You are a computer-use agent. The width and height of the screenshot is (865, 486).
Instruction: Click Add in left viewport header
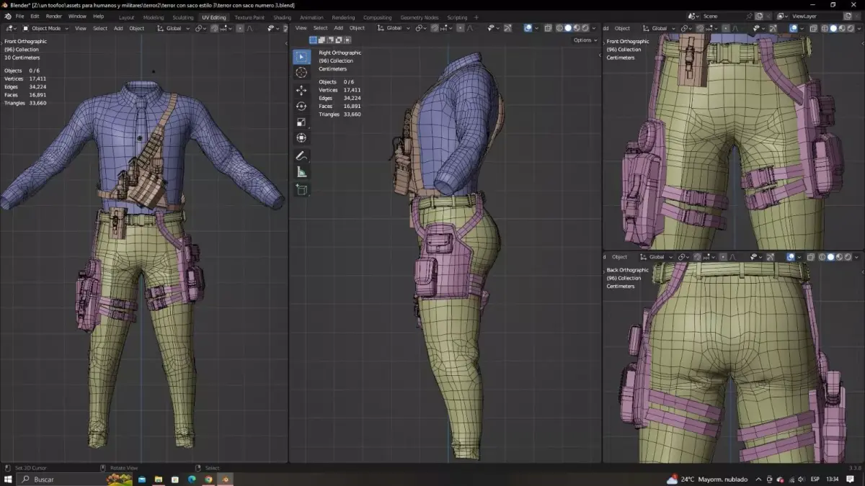(117, 28)
